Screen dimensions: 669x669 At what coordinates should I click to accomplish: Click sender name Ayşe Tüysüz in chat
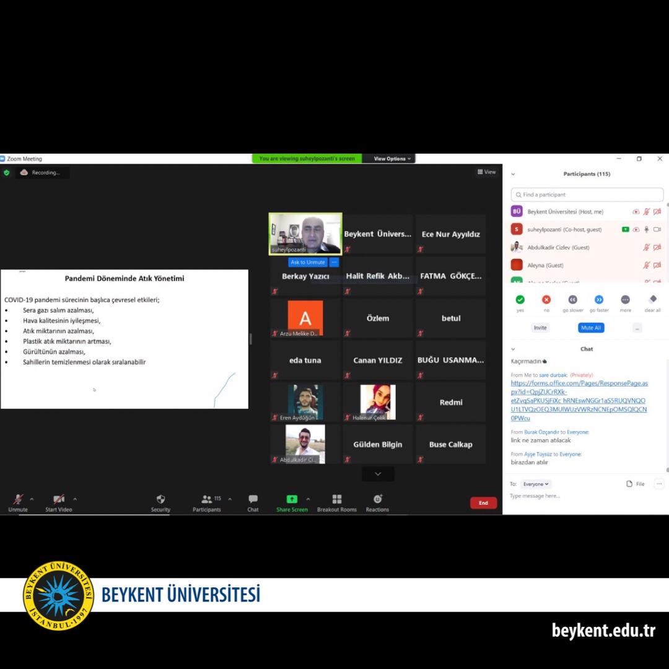tap(540, 455)
